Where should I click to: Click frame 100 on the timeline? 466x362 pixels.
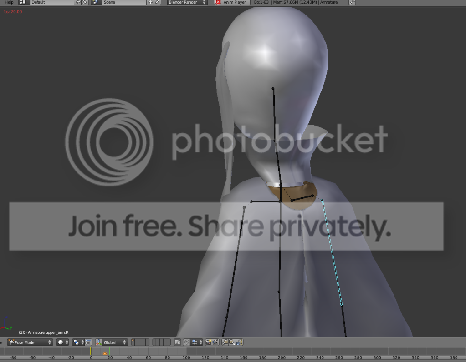[186, 358]
